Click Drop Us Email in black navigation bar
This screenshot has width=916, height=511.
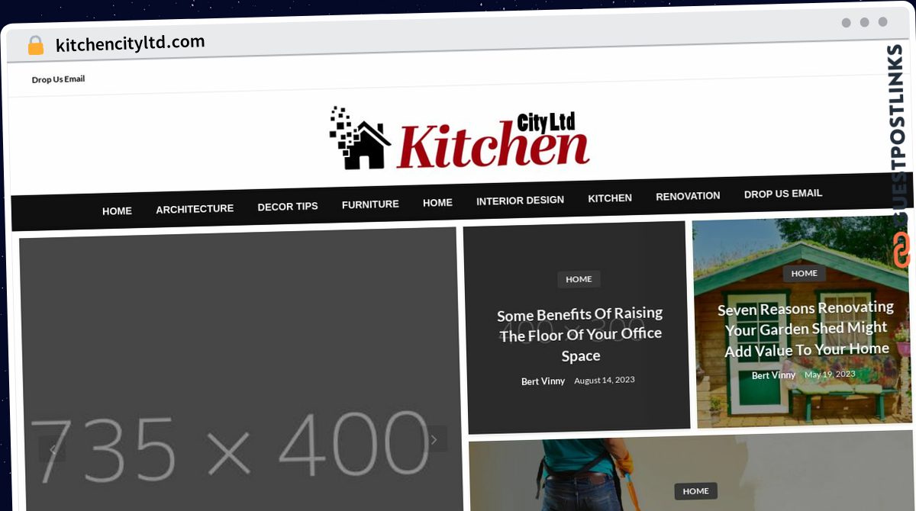783,194
